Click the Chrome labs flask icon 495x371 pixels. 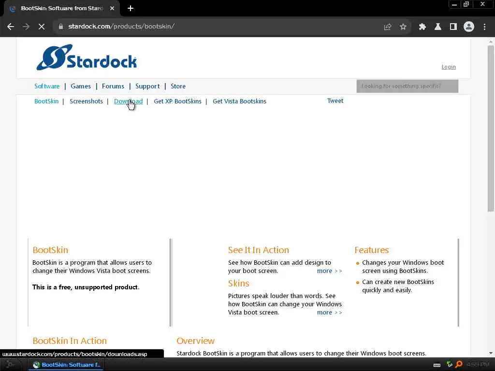click(437, 27)
